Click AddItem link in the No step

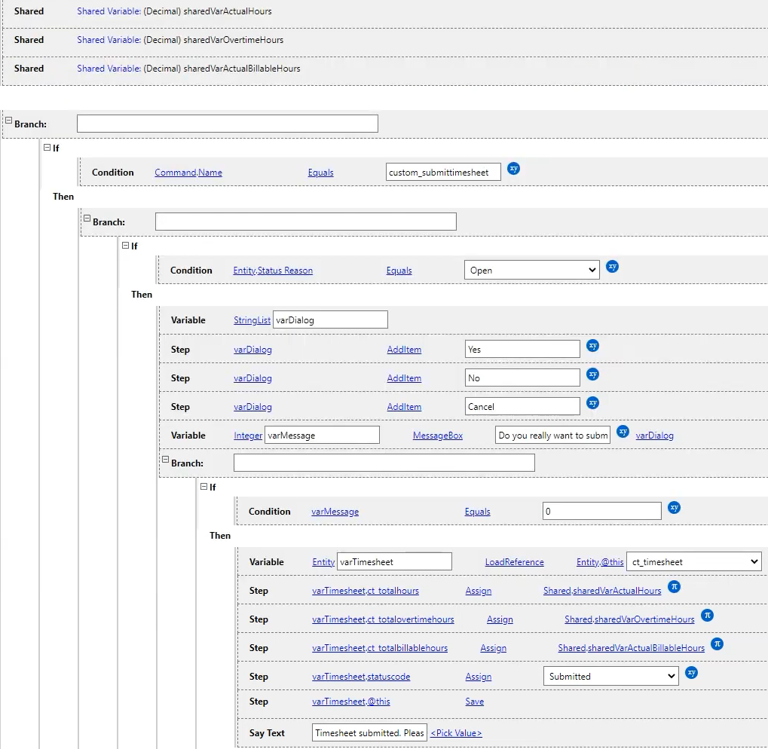pos(404,378)
